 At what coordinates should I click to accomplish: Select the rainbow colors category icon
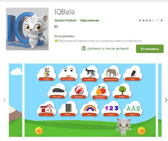[x=90, y=109]
